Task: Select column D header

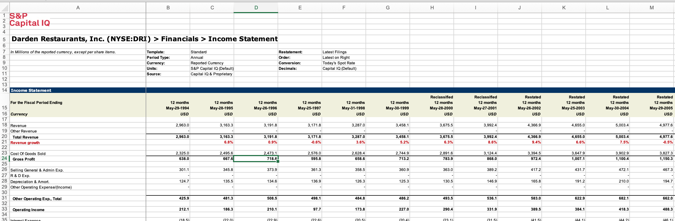Action: click(256, 8)
